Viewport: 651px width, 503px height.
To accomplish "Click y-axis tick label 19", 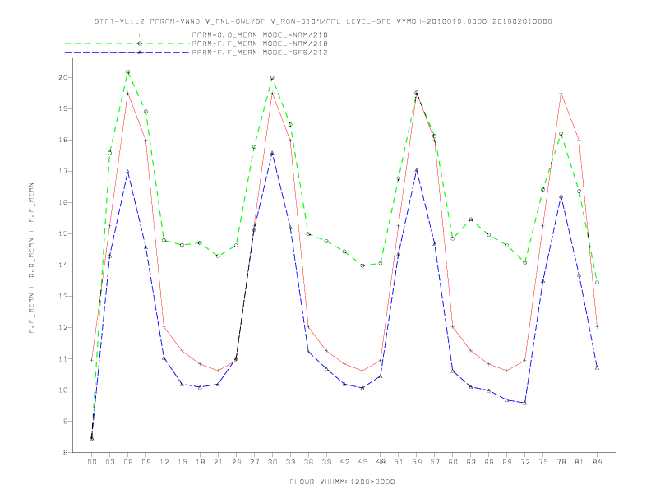I will click(x=63, y=108).
